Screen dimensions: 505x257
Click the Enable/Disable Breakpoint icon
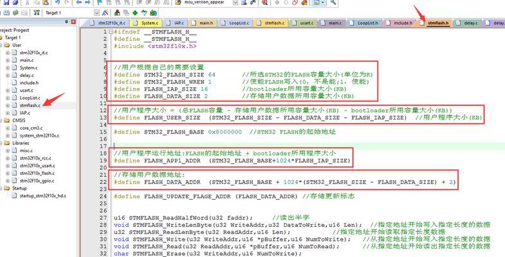(286, 3)
